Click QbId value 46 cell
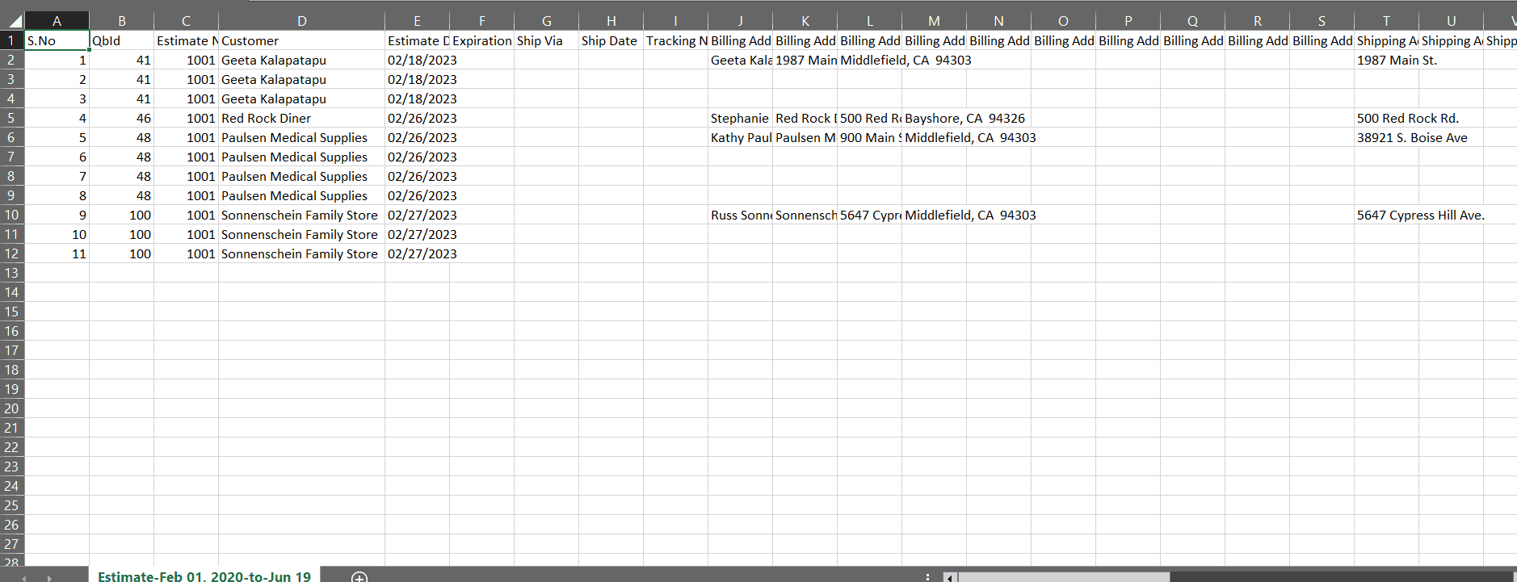This screenshot has height=582, width=1517. pyautogui.click(x=122, y=118)
